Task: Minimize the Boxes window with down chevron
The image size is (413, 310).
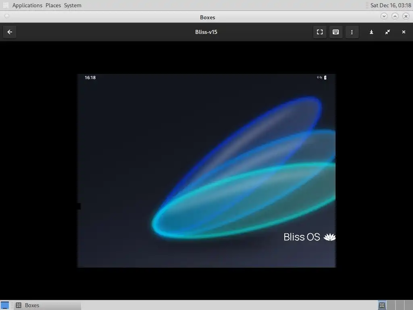Action: (x=384, y=16)
